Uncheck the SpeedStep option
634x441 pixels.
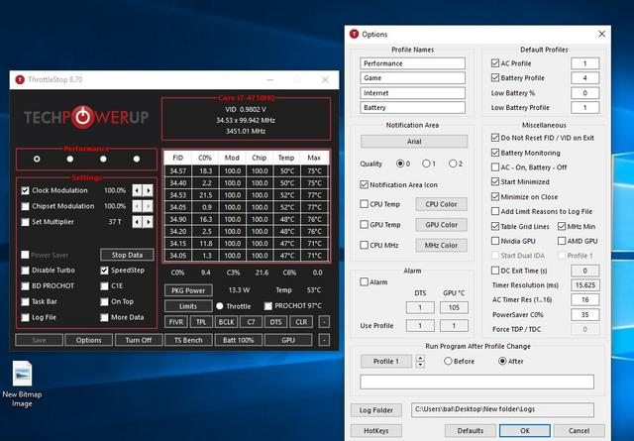(104, 270)
